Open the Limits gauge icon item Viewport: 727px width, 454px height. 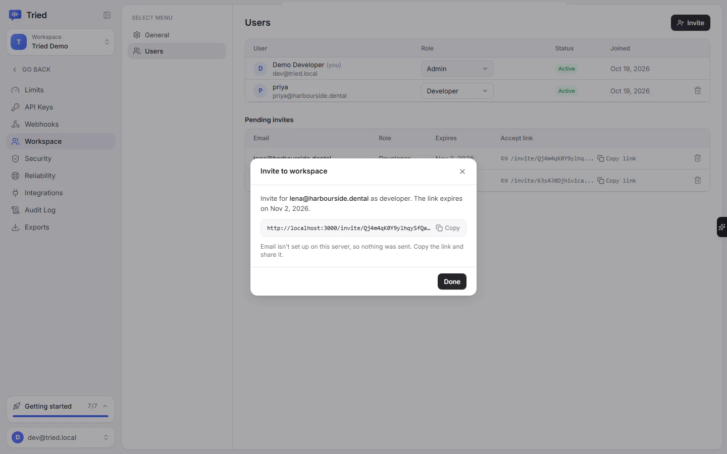point(16,90)
